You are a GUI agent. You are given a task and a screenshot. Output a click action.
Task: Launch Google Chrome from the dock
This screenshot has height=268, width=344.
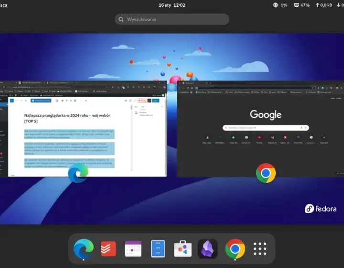[x=235, y=249]
